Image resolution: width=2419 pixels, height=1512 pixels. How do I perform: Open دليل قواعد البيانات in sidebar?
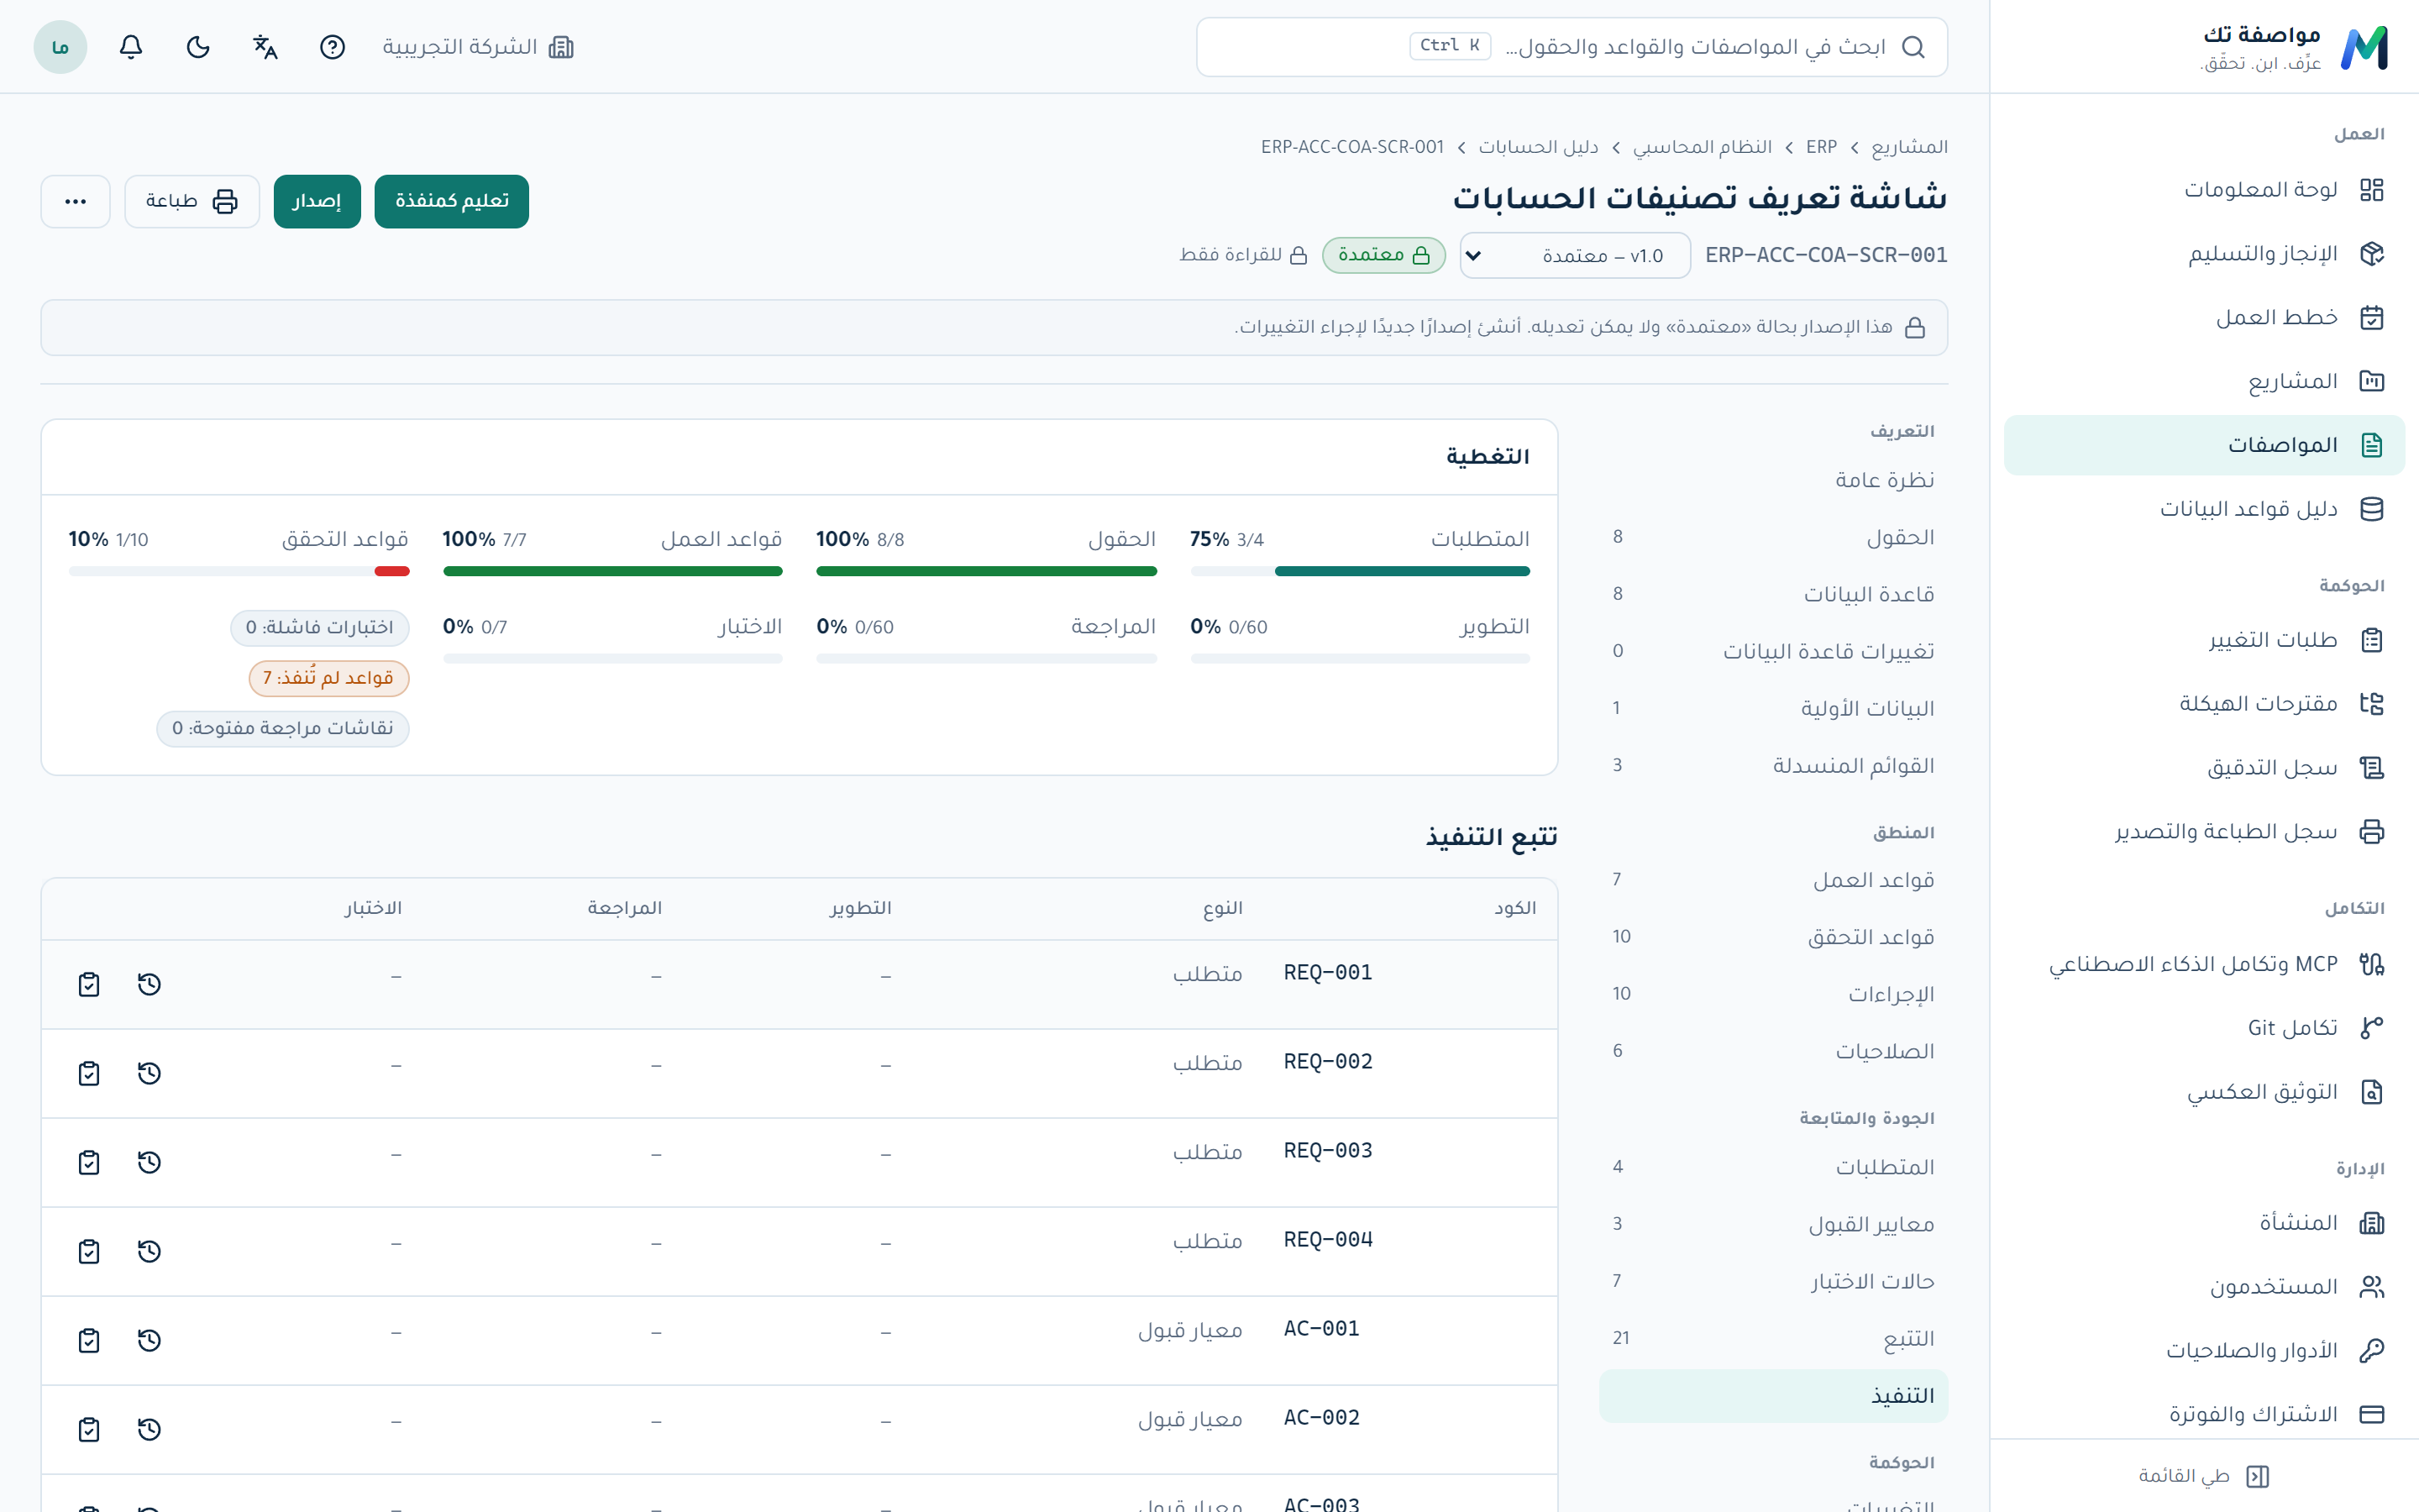point(2204,509)
